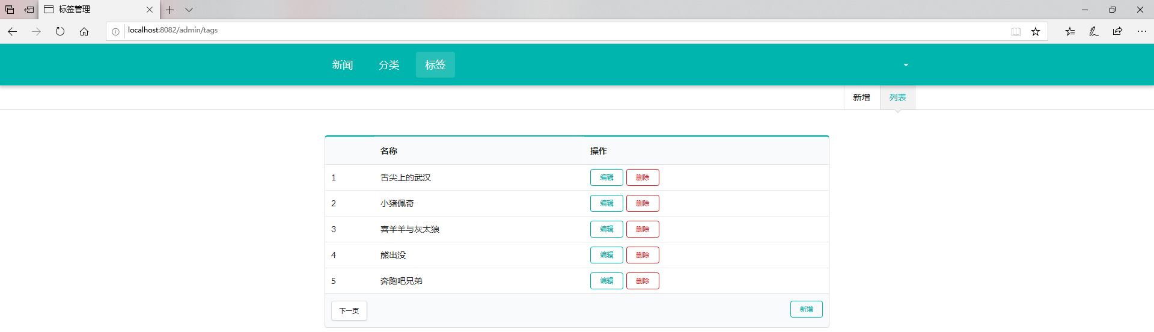Image resolution: width=1154 pixels, height=332 pixels.
Task: Show tab previews chevron
Action: tap(189, 10)
